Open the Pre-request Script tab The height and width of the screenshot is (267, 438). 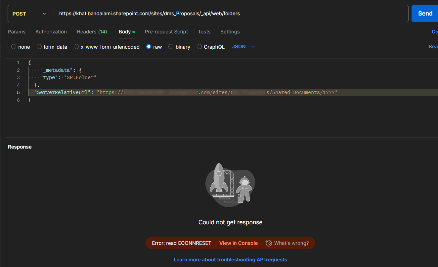166,32
